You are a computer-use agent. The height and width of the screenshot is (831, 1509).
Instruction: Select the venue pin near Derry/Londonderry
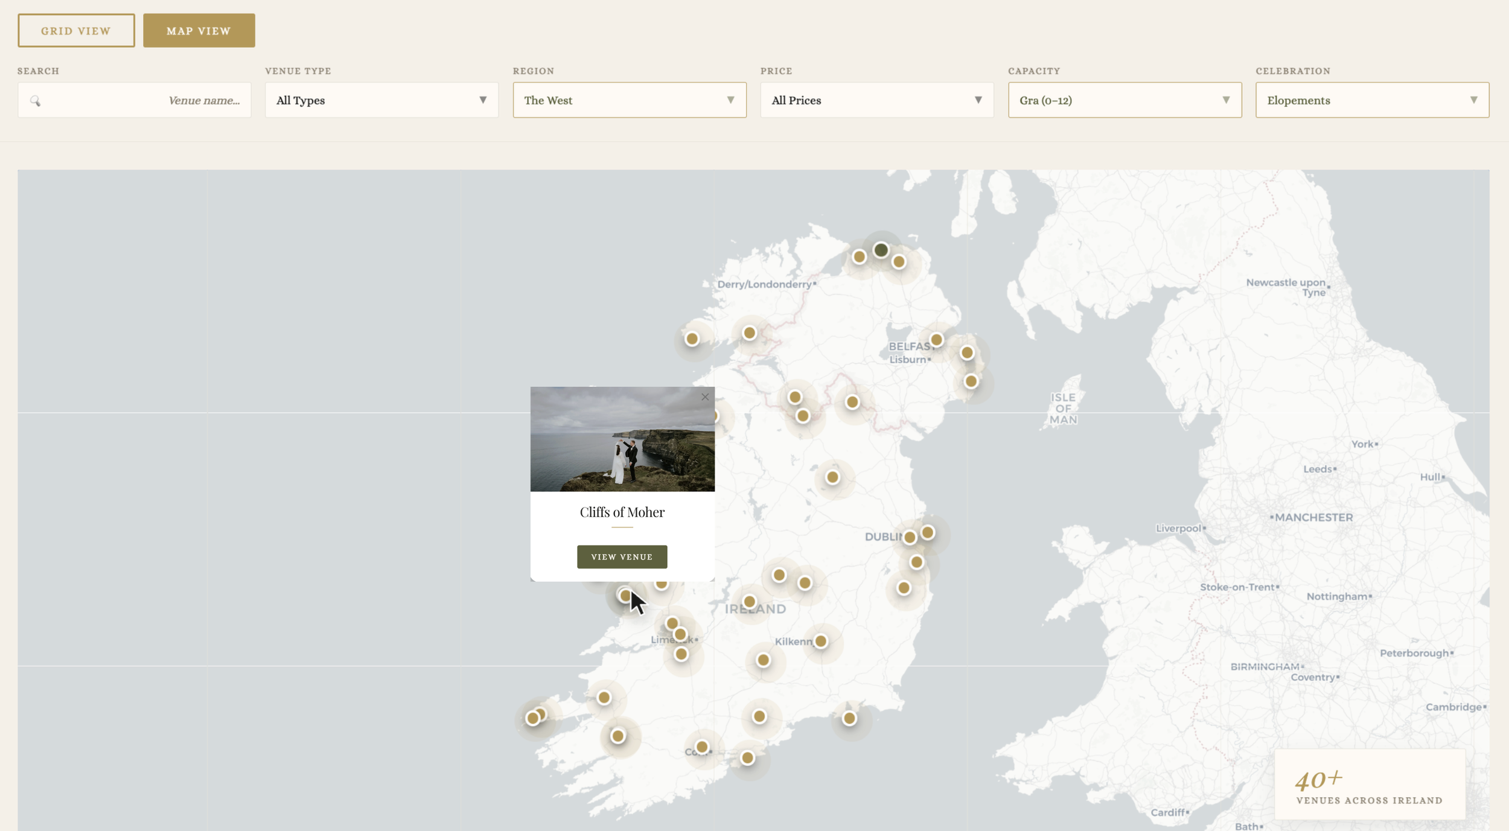[x=749, y=332]
